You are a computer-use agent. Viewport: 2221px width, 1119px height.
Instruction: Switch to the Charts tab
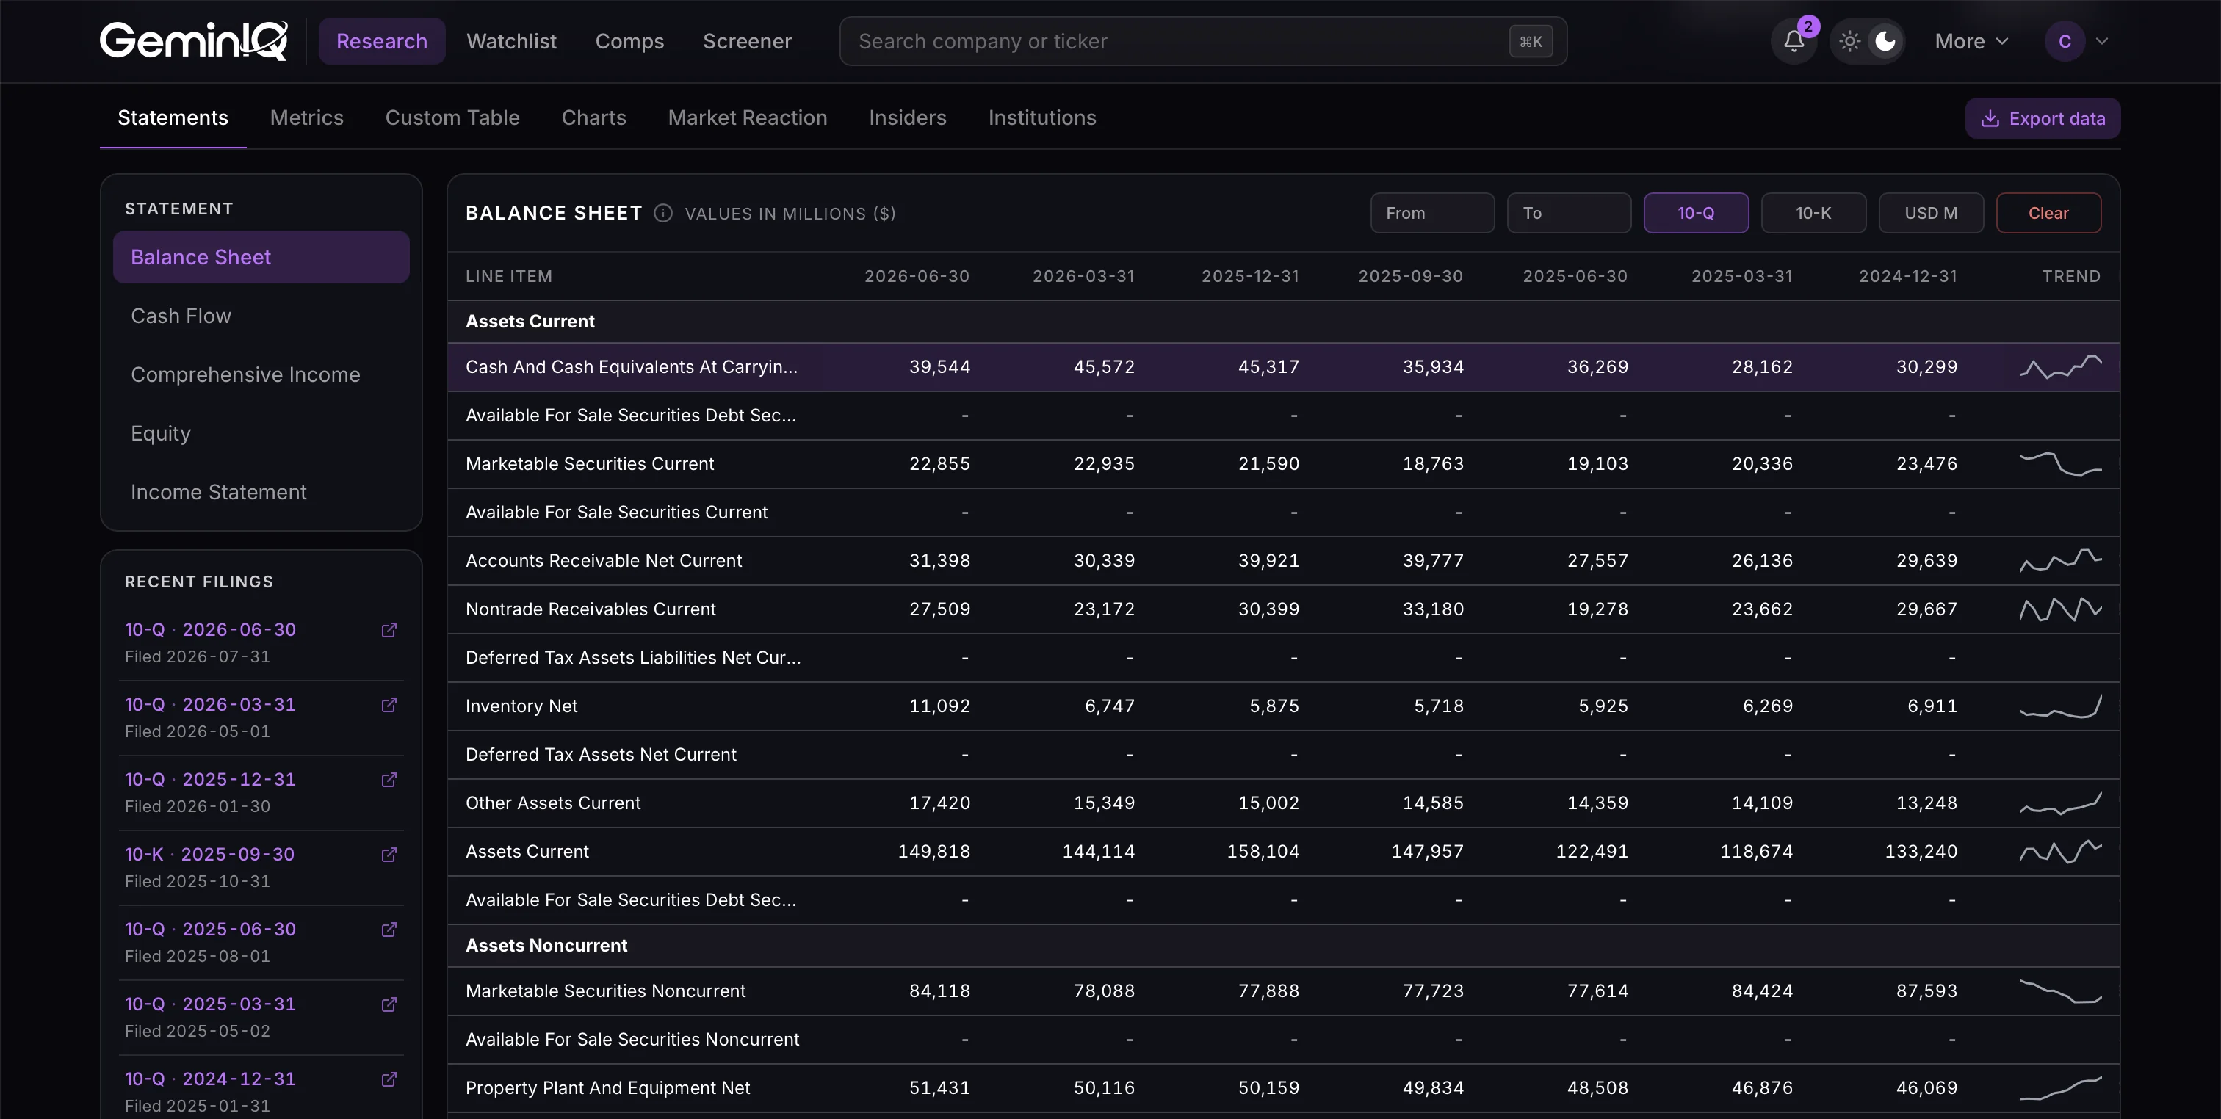point(593,118)
